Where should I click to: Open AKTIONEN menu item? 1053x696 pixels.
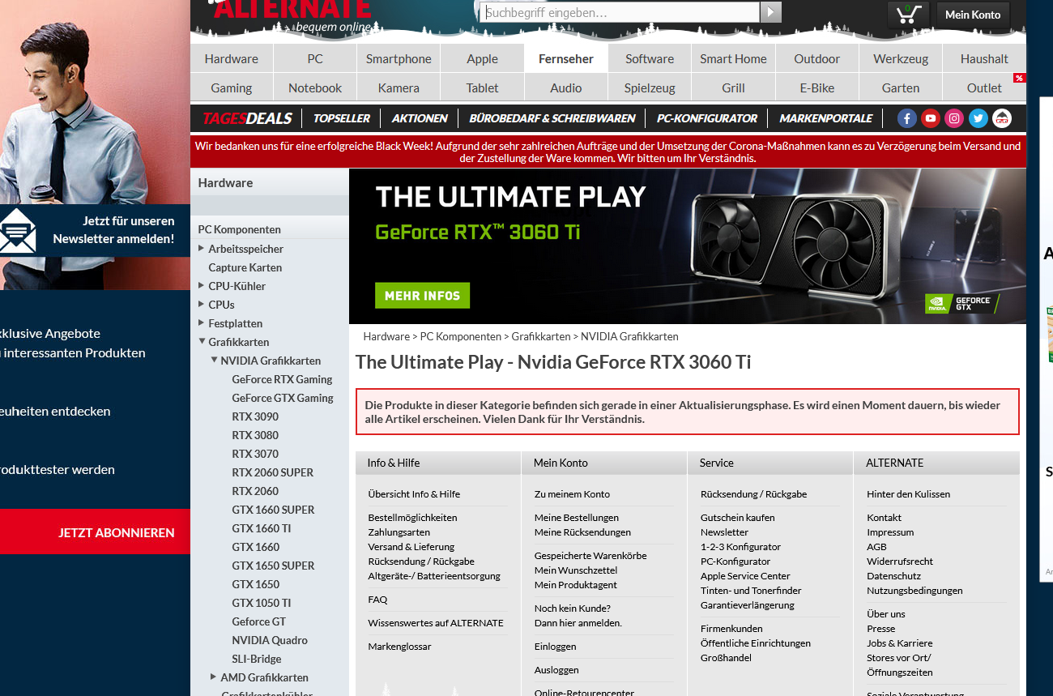pos(420,118)
